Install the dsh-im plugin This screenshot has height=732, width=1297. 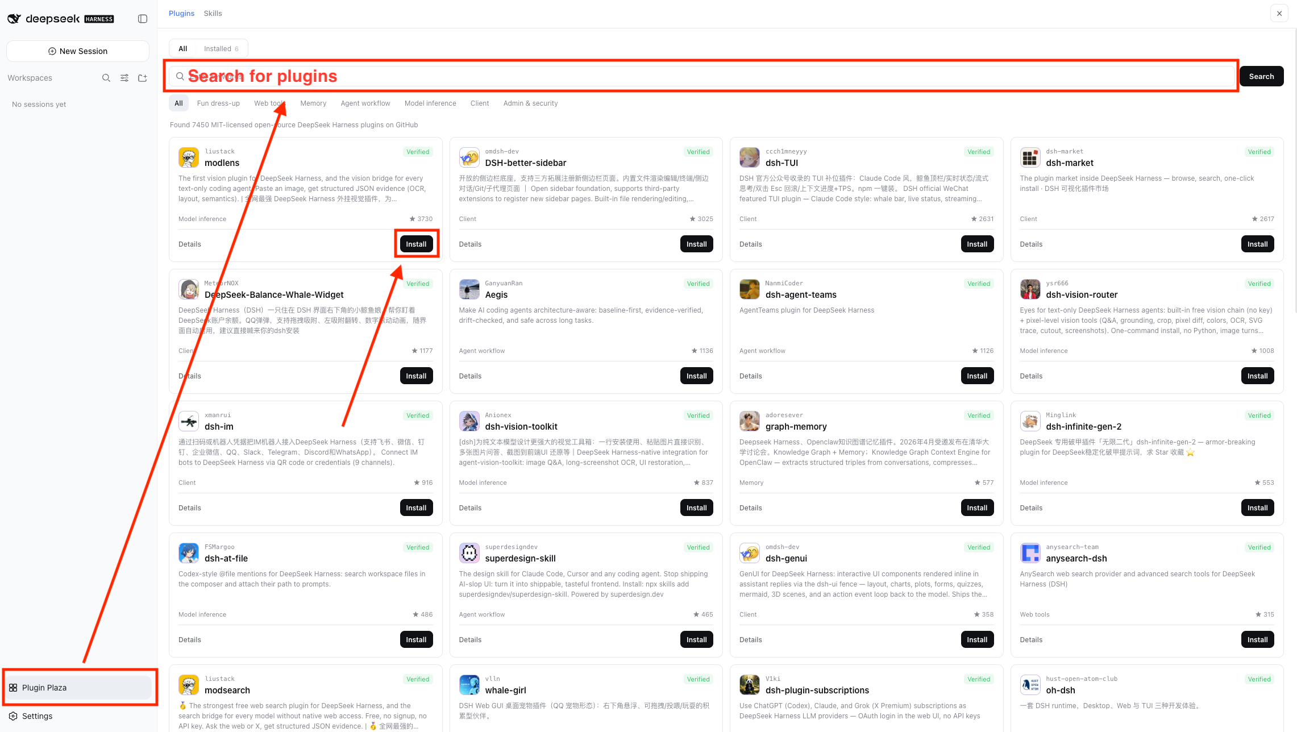416,508
